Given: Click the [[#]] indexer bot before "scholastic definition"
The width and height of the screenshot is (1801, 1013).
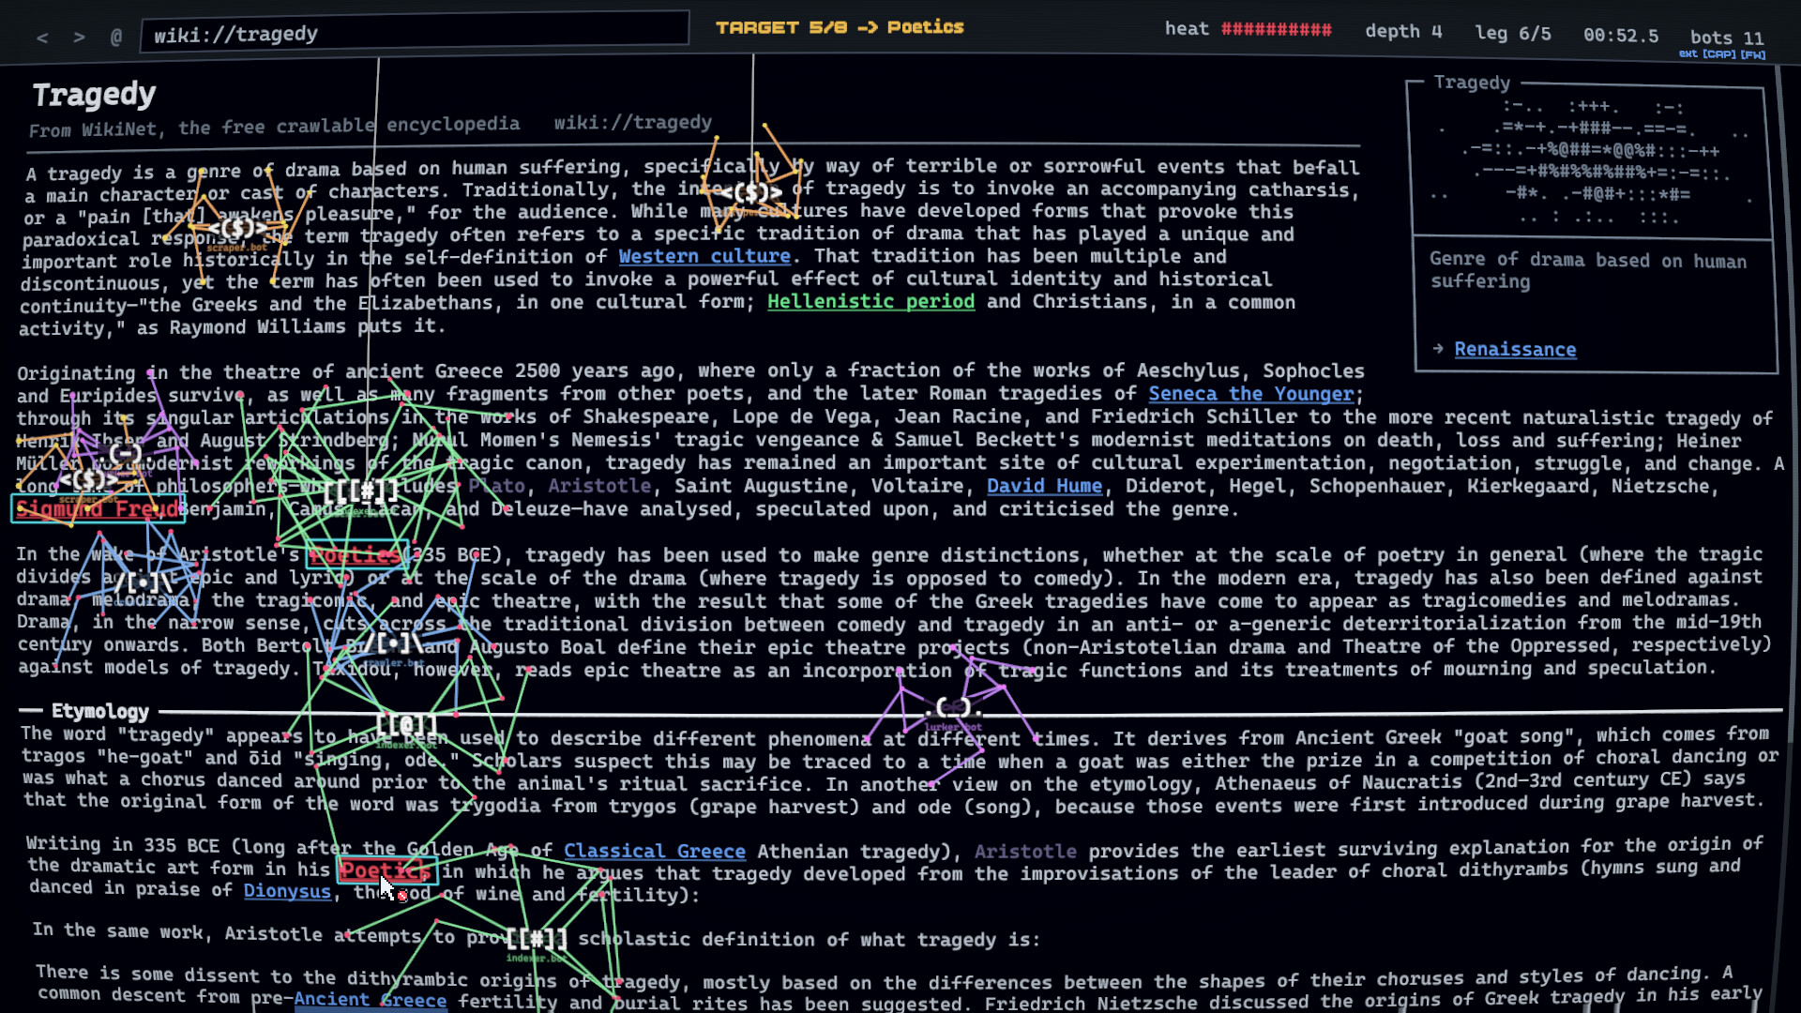Looking at the screenshot, I should click(x=536, y=938).
